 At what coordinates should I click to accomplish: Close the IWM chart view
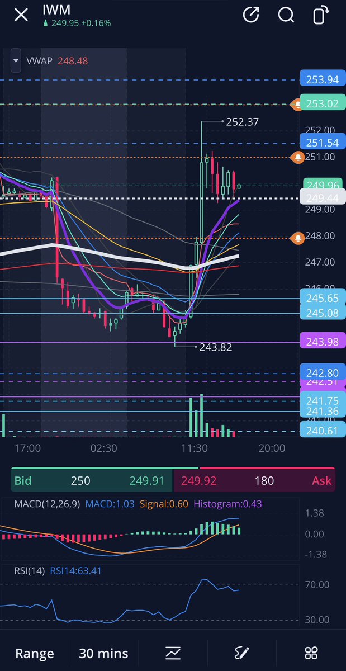pos(21,15)
